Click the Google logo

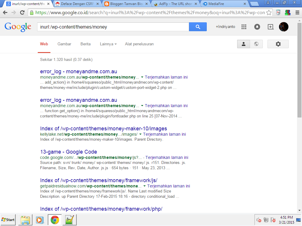[x=18, y=27]
